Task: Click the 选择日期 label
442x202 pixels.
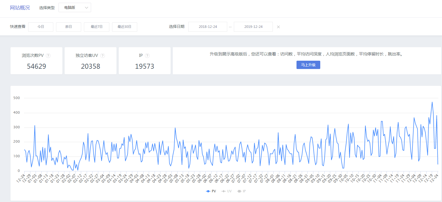Action: (x=177, y=26)
